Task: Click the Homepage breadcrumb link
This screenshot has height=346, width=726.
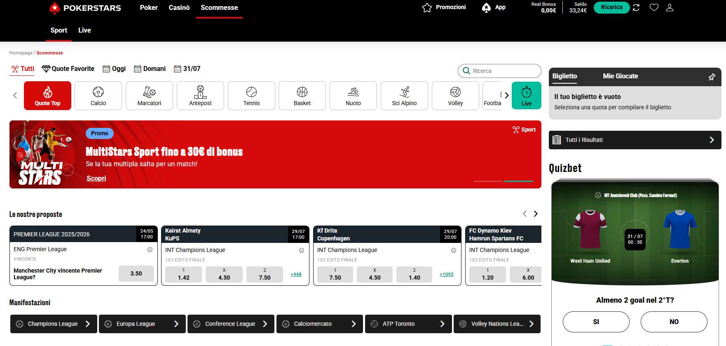Action: click(21, 53)
